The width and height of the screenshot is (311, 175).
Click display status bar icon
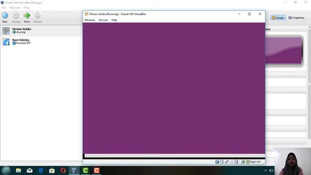tap(236, 162)
